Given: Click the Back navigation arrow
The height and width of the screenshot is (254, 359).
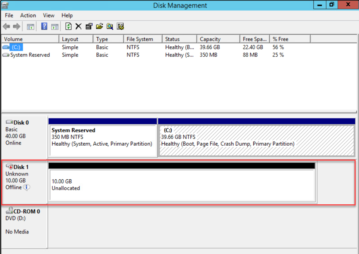Looking at the screenshot, I should click(6, 26).
